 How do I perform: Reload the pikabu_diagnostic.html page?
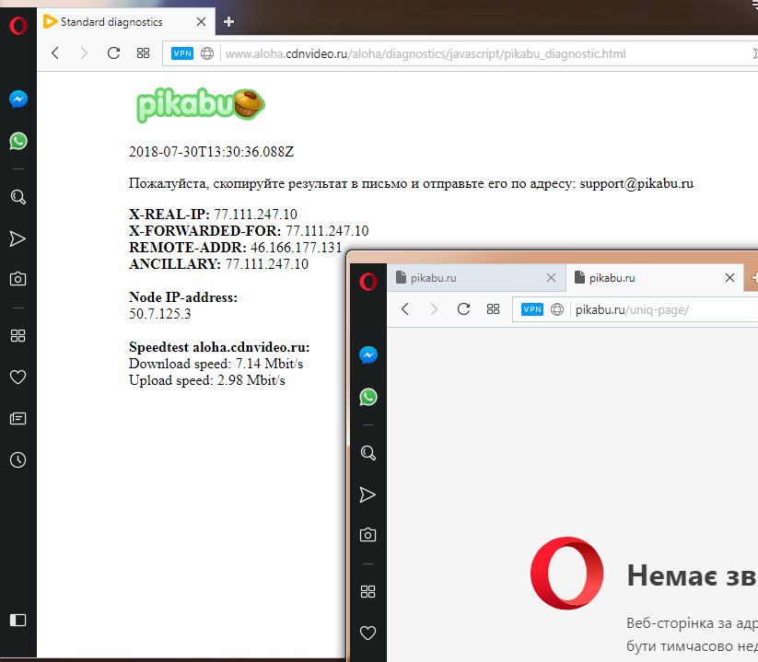tap(113, 53)
